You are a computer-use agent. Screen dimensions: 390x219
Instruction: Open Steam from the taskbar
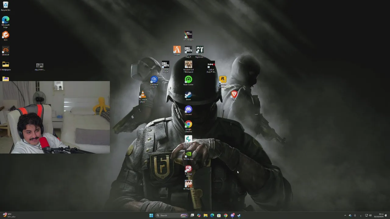point(239,215)
